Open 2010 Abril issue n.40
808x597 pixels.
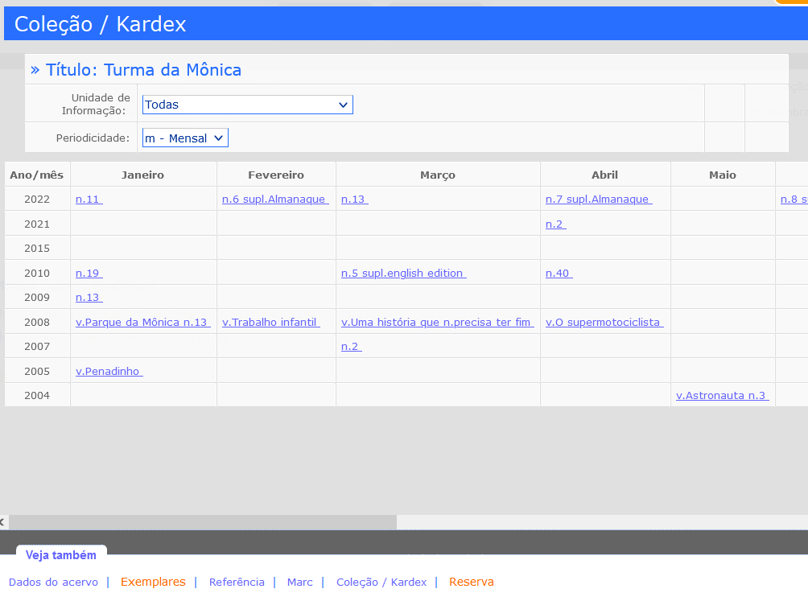[559, 274]
